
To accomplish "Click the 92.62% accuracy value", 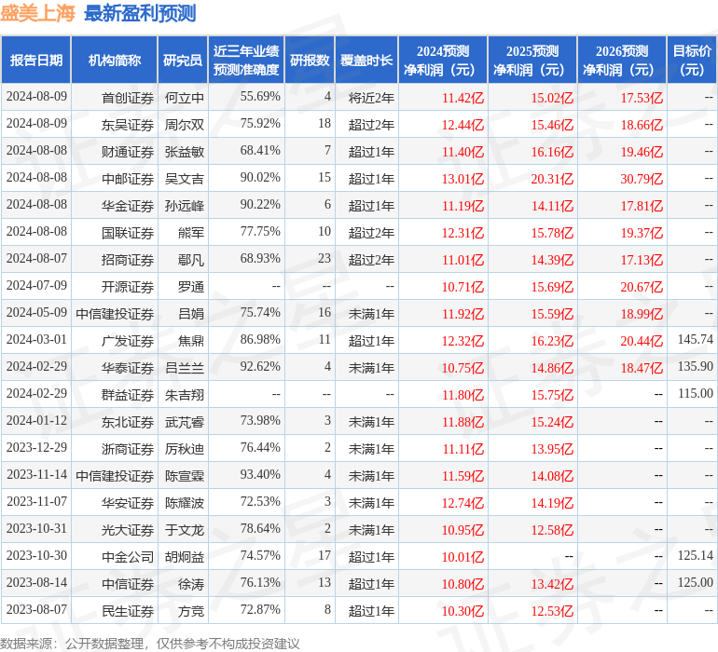I will click(260, 366).
